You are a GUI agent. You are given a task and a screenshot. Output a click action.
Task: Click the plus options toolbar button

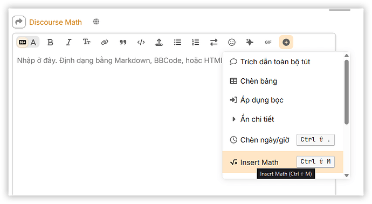pos(286,42)
